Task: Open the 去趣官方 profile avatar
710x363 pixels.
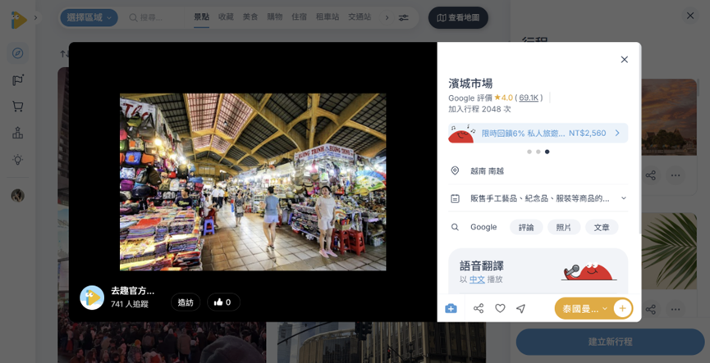Action: coord(92,297)
